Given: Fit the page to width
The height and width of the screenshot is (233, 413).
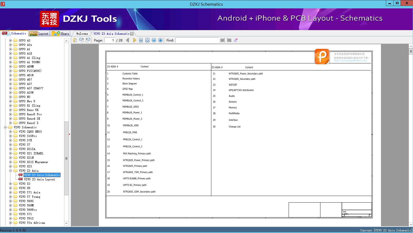Looking at the screenshot, I should pyautogui.click(x=141, y=40).
